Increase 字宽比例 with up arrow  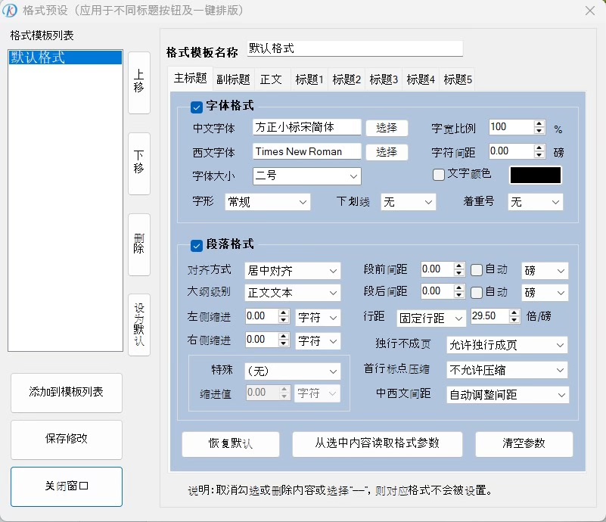pyautogui.click(x=539, y=123)
